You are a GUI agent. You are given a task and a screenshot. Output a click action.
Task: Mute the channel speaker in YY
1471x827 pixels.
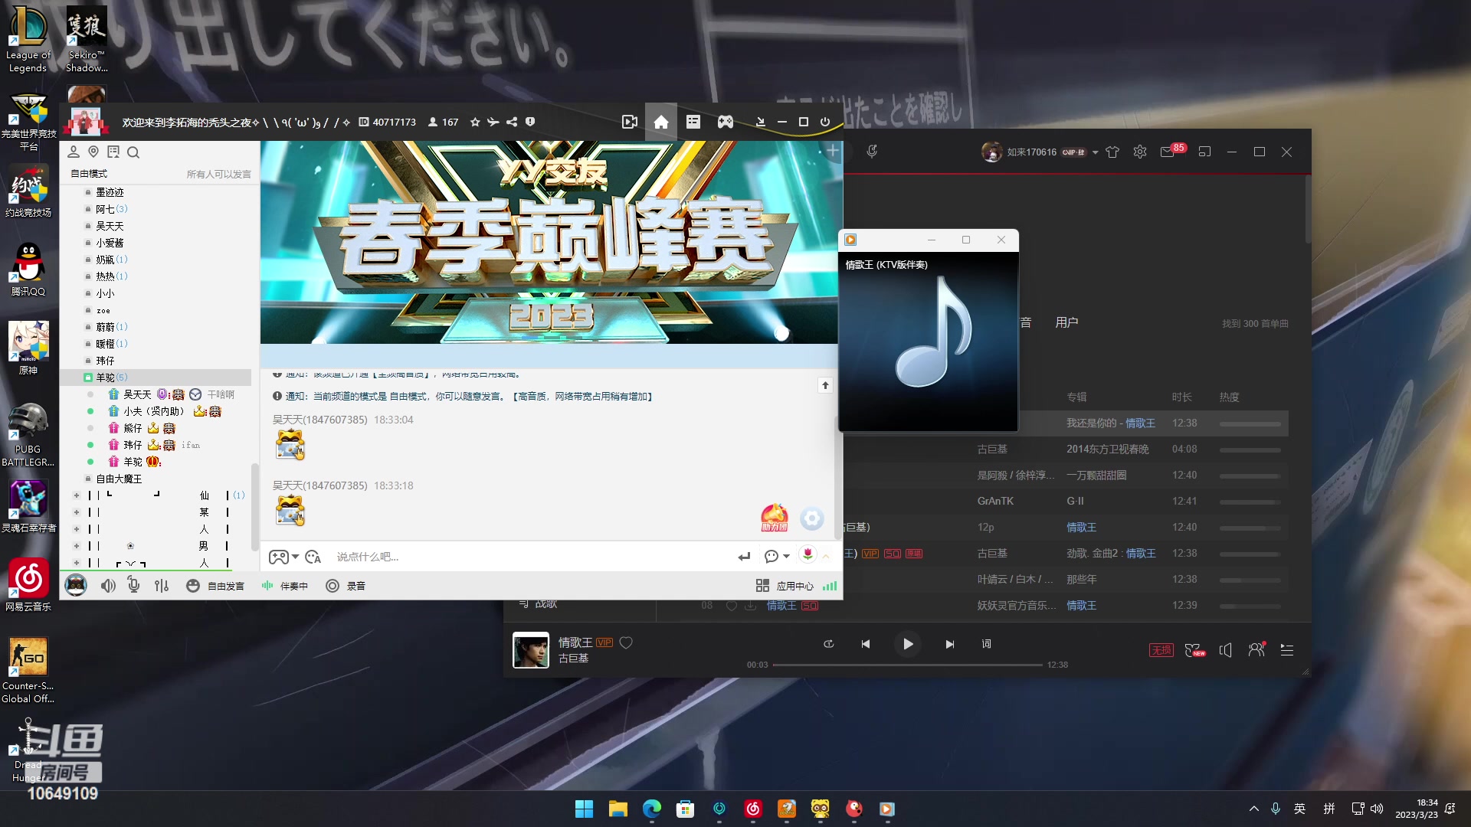coord(108,586)
